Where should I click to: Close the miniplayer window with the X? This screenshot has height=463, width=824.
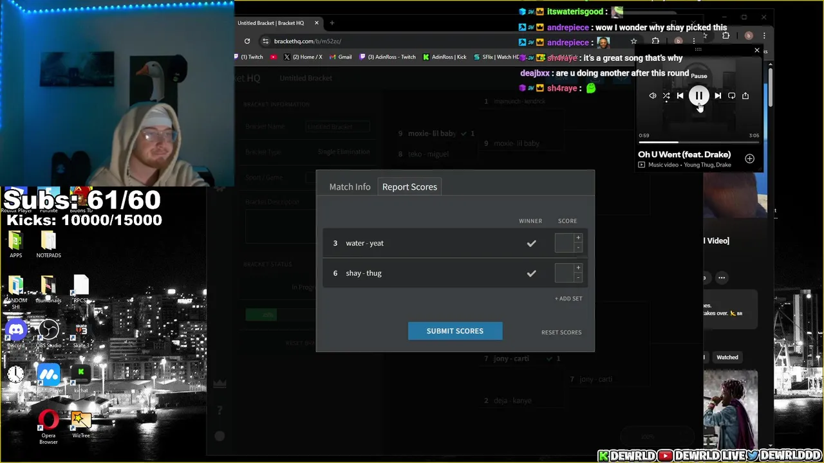tap(757, 50)
